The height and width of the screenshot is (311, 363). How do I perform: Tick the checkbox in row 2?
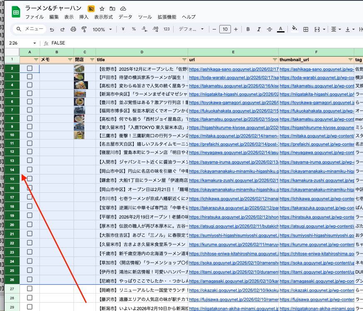coord(29,68)
